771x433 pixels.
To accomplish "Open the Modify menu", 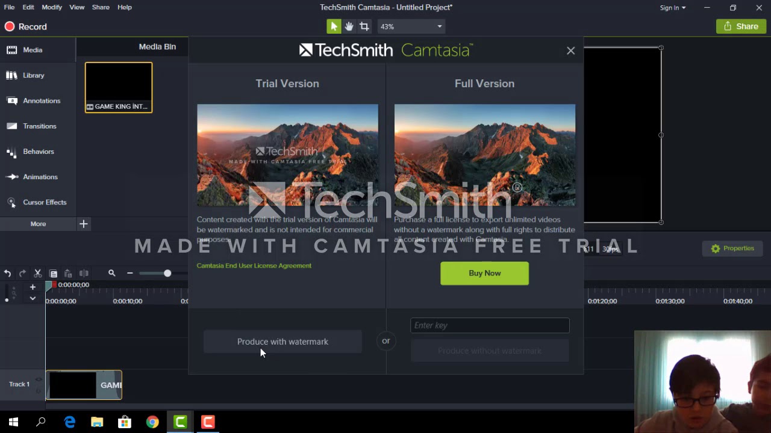I will click(52, 7).
